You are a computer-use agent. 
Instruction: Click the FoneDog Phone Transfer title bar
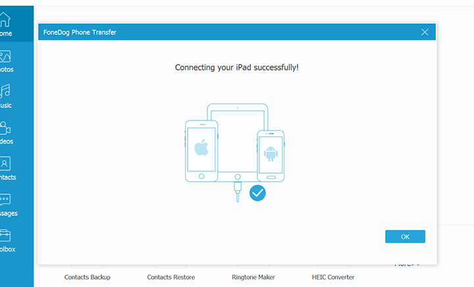(197, 32)
